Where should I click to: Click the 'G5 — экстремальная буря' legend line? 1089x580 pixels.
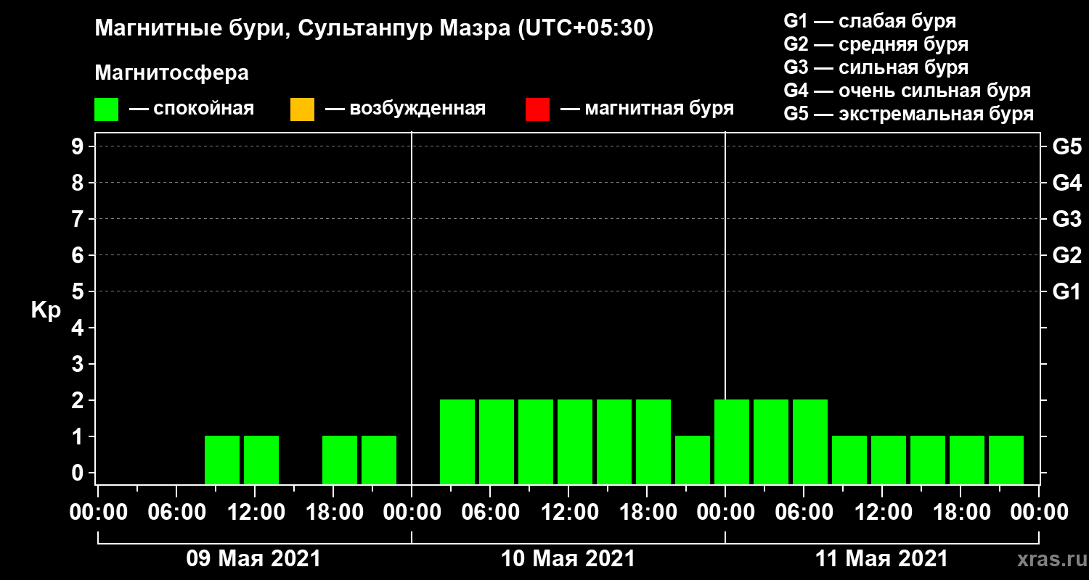click(909, 115)
